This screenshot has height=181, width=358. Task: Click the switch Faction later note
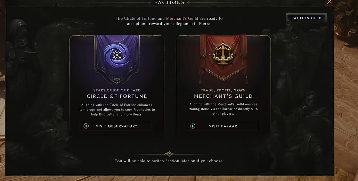pyautogui.click(x=169, y=161)
